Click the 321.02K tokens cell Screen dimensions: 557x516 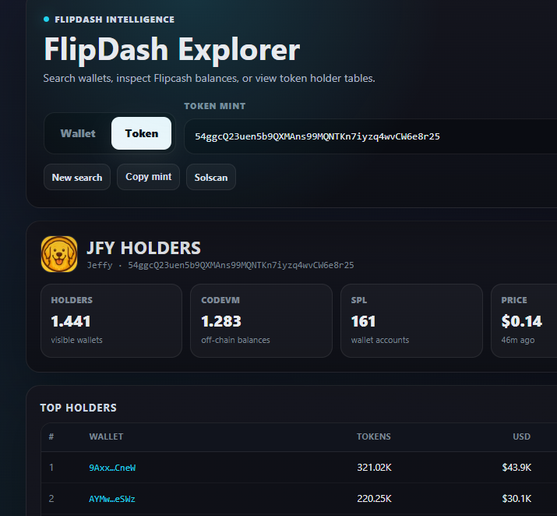click(x=374, y=468)
